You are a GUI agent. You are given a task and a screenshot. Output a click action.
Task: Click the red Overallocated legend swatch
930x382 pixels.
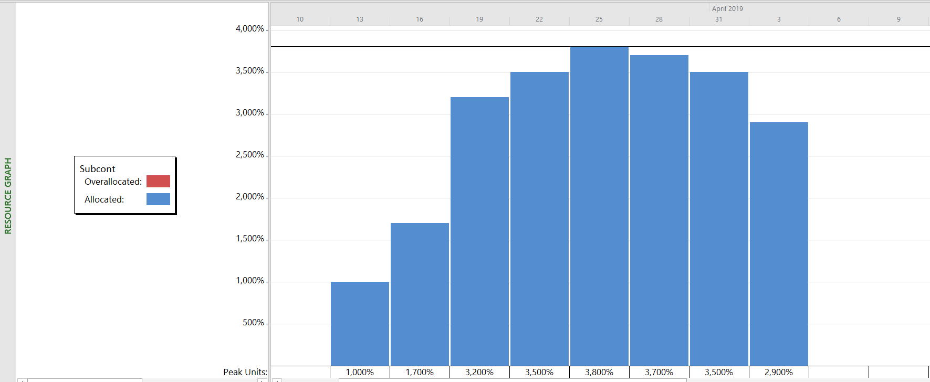click(158, 182)
